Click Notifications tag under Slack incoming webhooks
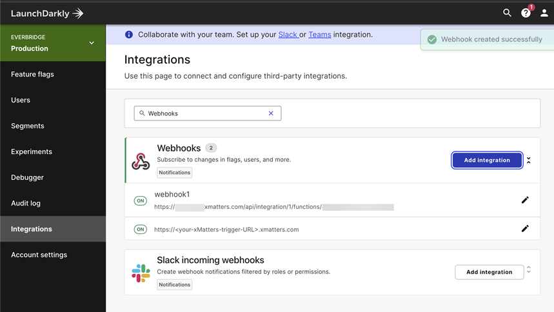Image resolution: width=554 pixels, height=312 pixels. [175, 284]
